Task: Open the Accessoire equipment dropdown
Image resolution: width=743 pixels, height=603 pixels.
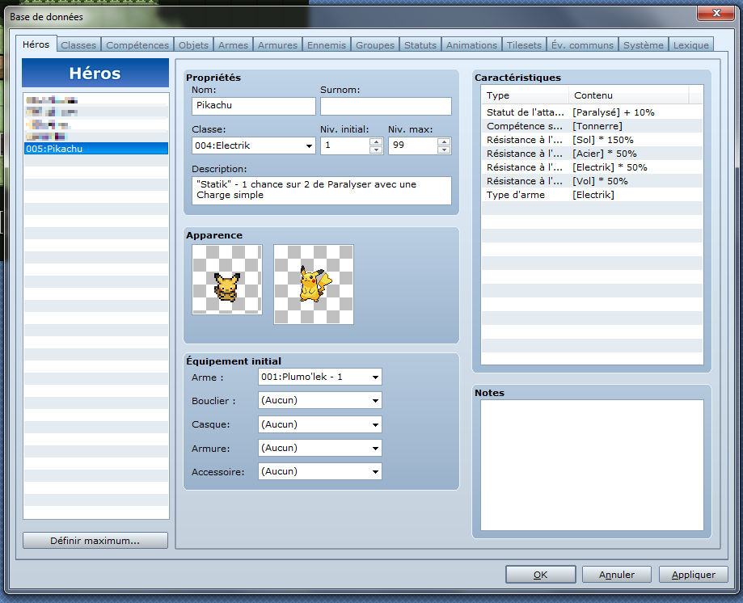Action: (x=320, y=471)
